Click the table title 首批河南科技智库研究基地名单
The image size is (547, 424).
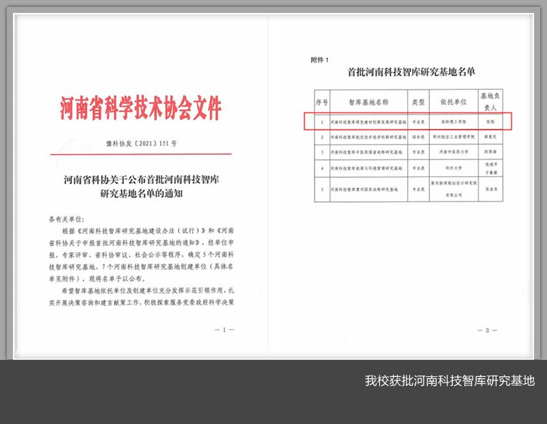pyautogui.click(x=411, y=72)
